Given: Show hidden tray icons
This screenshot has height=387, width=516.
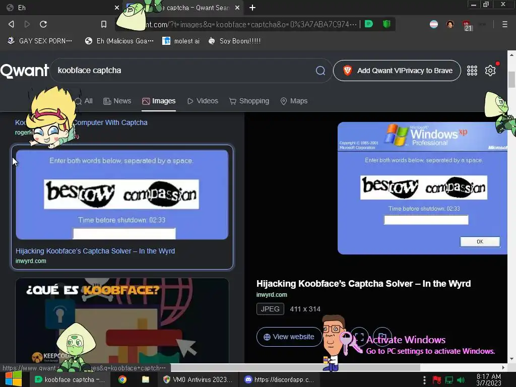Looking at the screenshot, I should pos(424,380).
